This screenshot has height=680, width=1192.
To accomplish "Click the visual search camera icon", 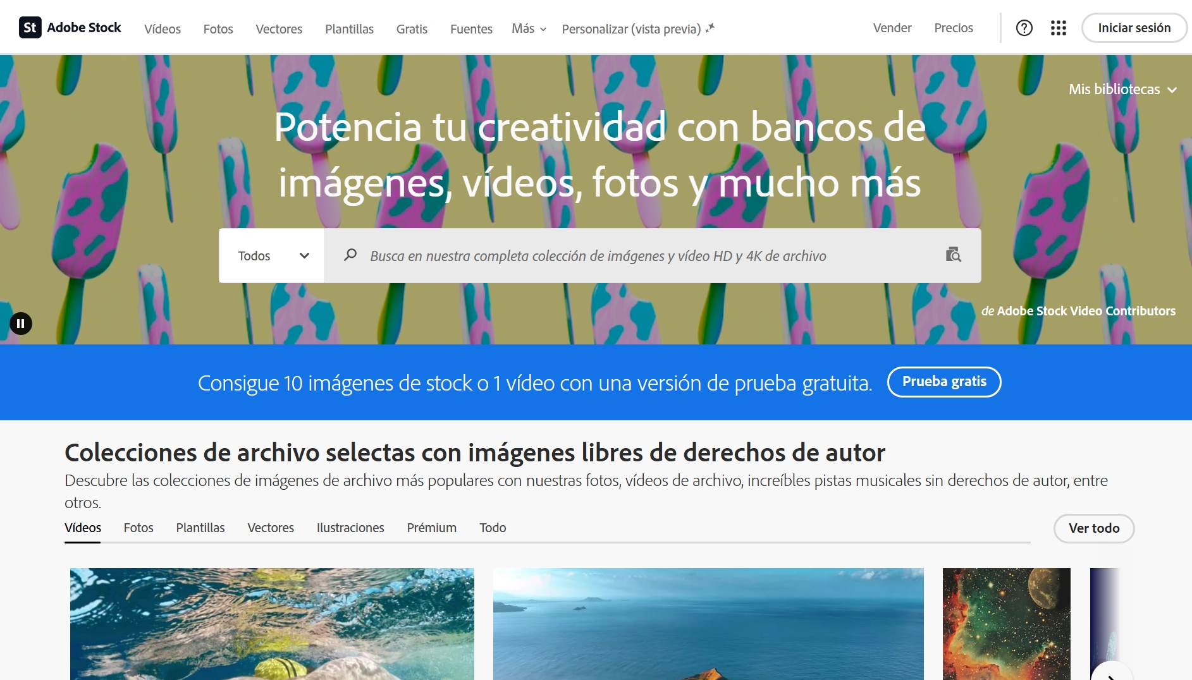I will click(953, 255).
